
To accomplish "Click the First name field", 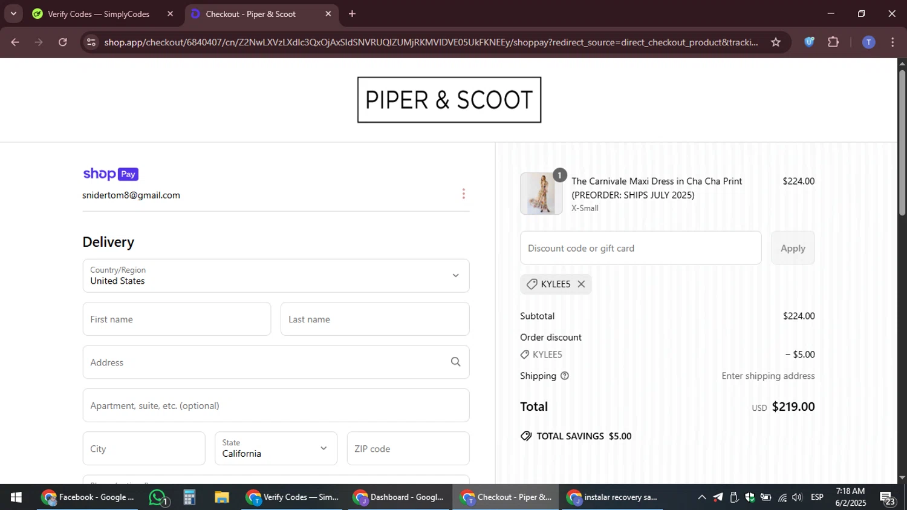I will [x=177, y=319].
